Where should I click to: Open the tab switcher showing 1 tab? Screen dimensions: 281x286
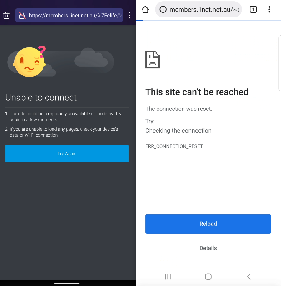[x=253, y=9]
